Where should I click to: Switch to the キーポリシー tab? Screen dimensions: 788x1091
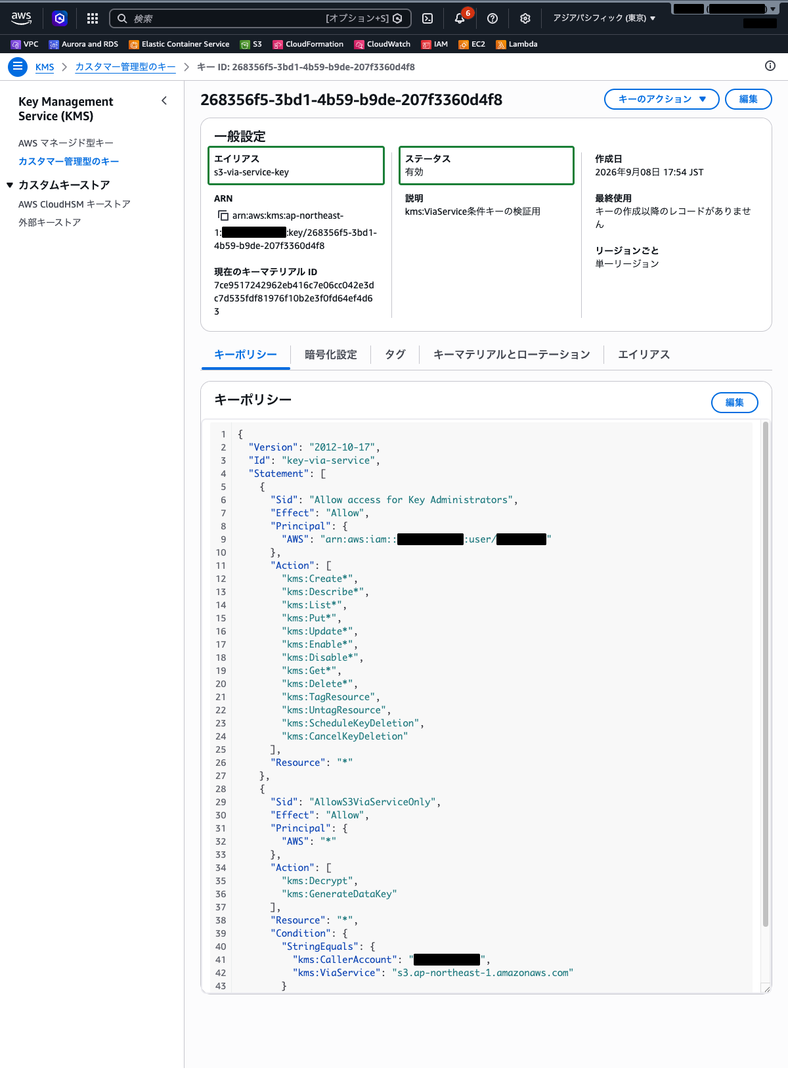246,355
